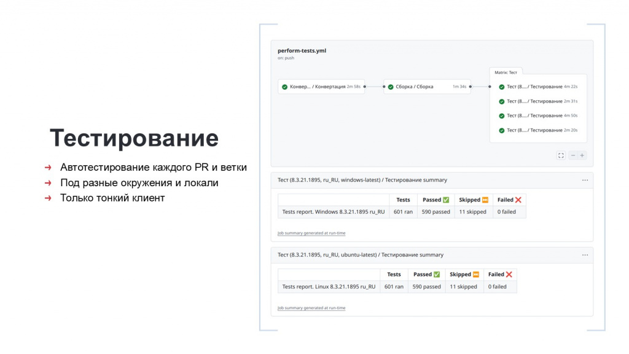Image resolution: width=629 pixels, height=354 pixels.
Task: Zoom out the workflow graph
Action: 573,155
